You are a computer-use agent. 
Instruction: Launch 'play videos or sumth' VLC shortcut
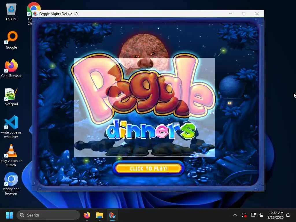[x=11, y=155]
